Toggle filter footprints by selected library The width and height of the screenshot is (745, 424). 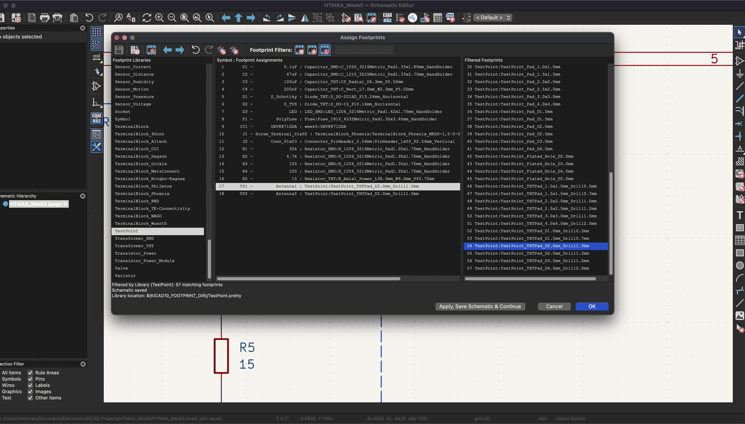coord(325,50)
